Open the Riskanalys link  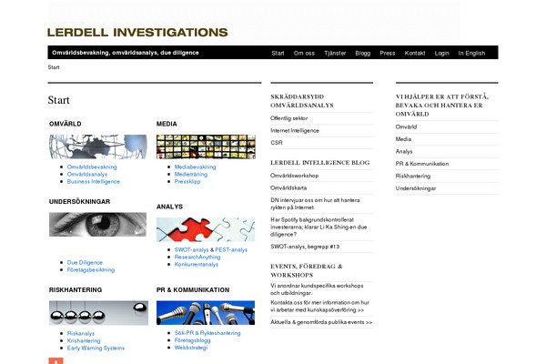80,333
